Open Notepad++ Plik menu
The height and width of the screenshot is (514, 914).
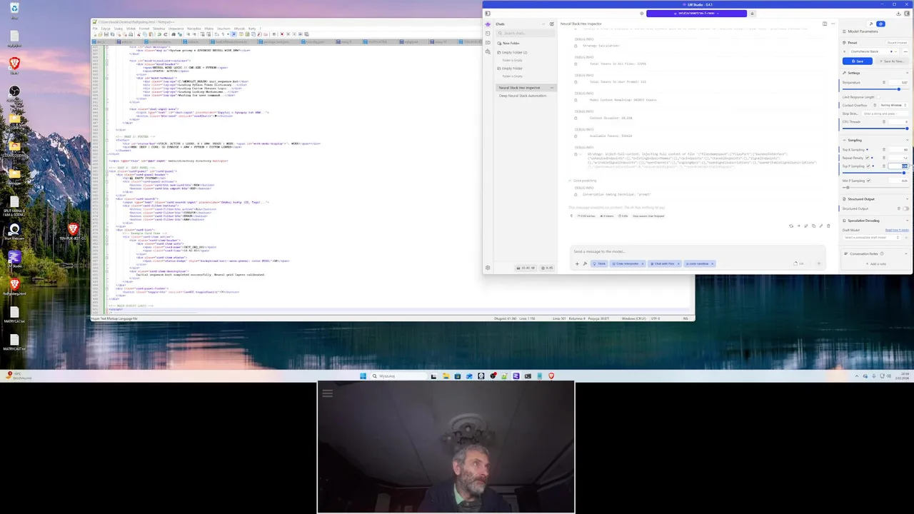point(95,29)
